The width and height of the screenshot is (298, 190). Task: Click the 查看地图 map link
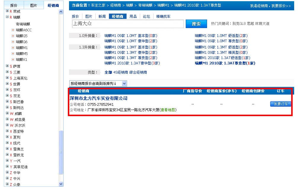(168, 110)
